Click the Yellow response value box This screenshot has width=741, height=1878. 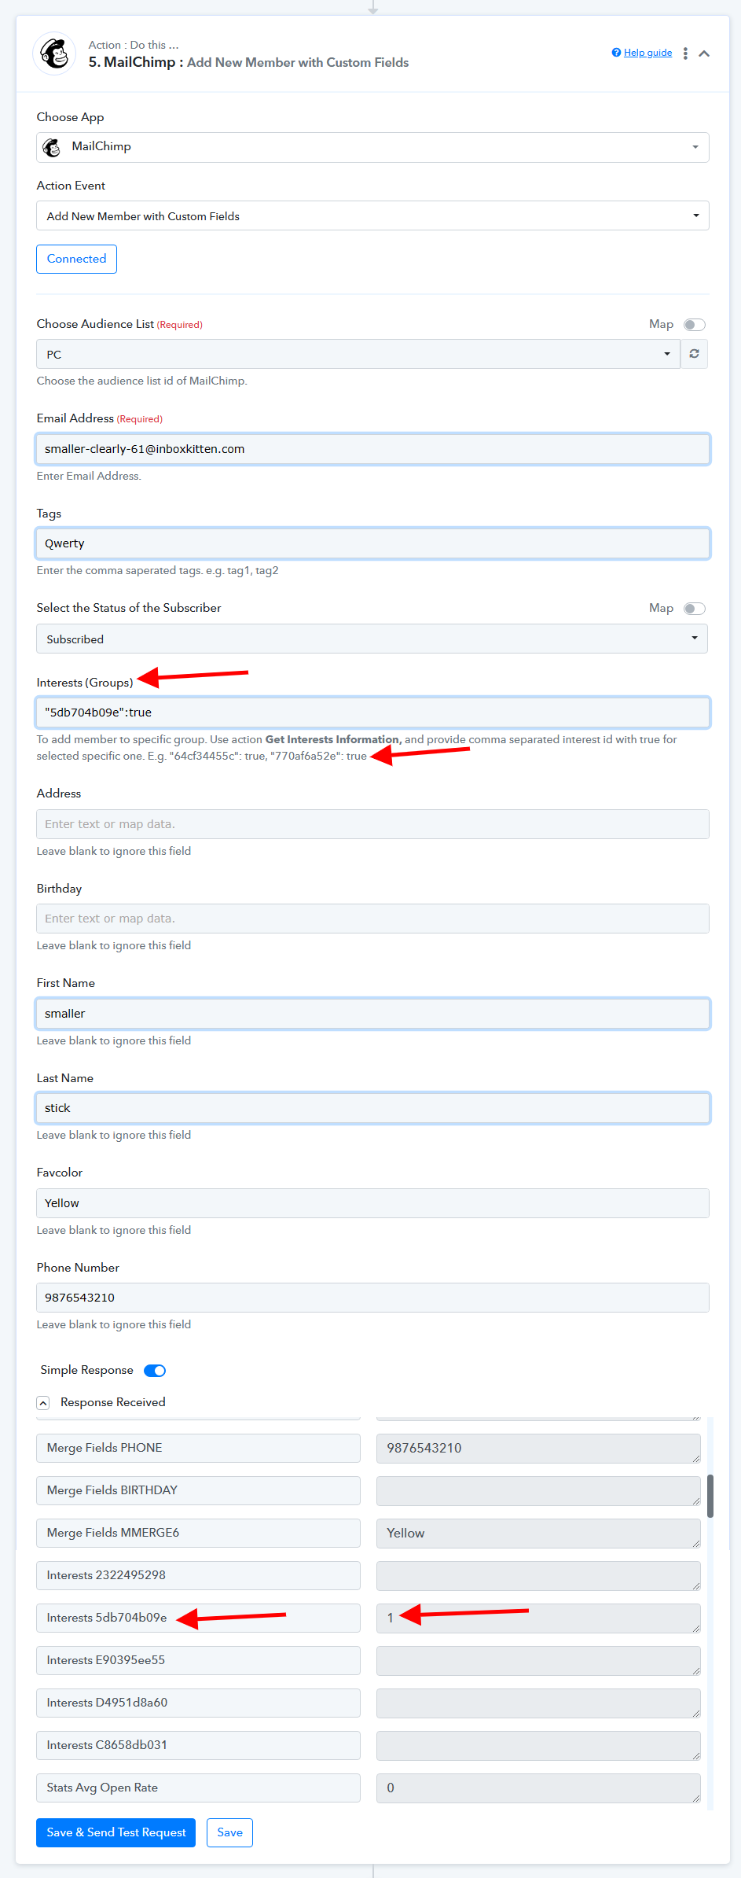coord(538,1533)
